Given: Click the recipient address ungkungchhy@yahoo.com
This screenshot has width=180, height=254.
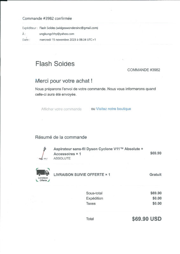Looking at the screenshot, I should point(57,34).
